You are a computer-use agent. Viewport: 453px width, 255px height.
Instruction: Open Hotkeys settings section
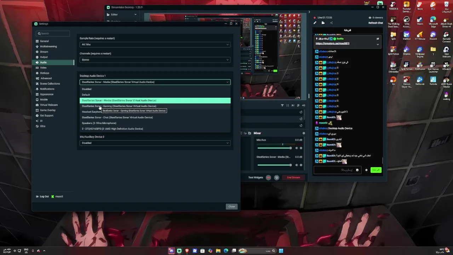click(45, 73)
